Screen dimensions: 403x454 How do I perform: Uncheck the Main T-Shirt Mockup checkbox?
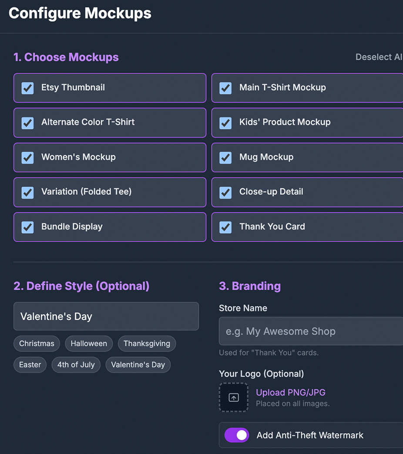coord(225,88)
